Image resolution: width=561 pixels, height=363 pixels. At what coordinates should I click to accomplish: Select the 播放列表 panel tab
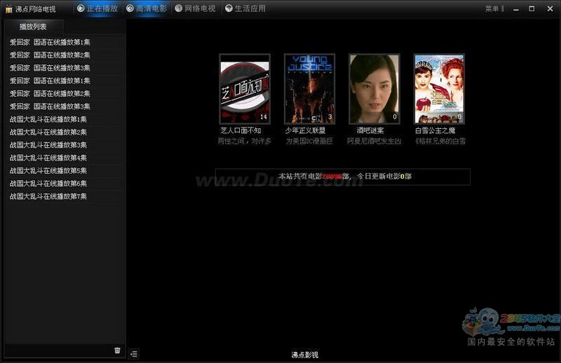tap(33, 27)
